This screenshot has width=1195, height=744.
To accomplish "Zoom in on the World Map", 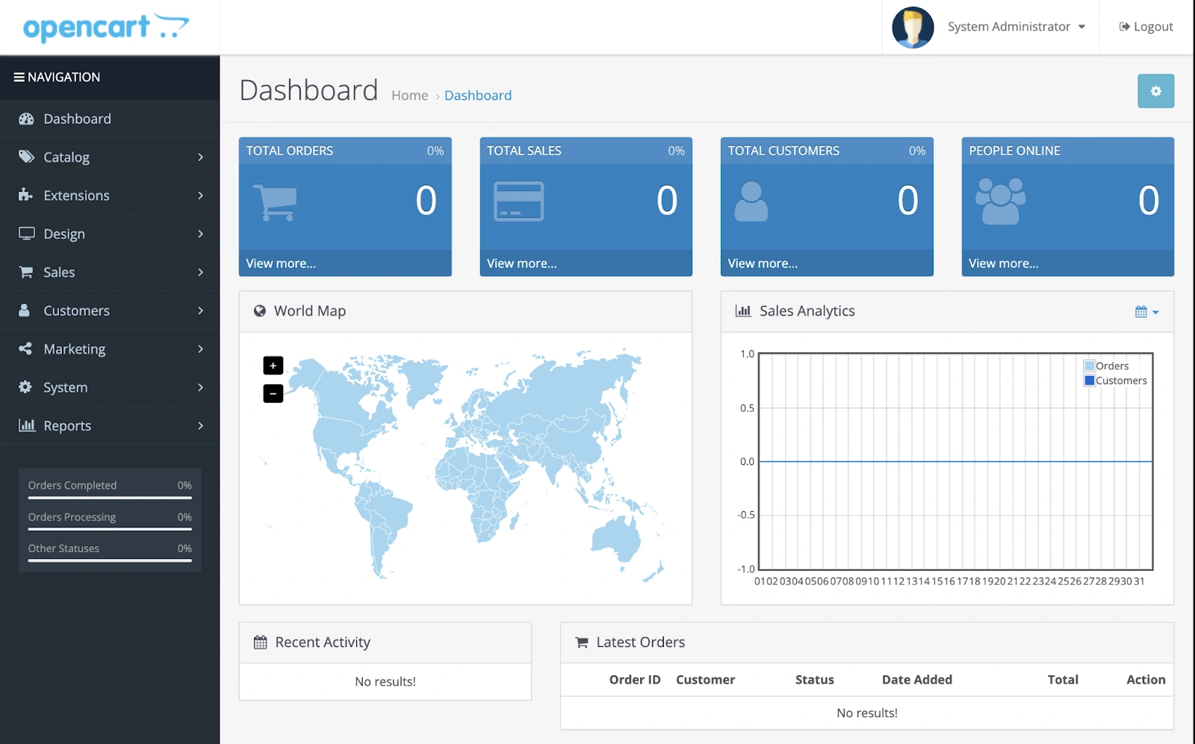I will [x=273, y=366].
